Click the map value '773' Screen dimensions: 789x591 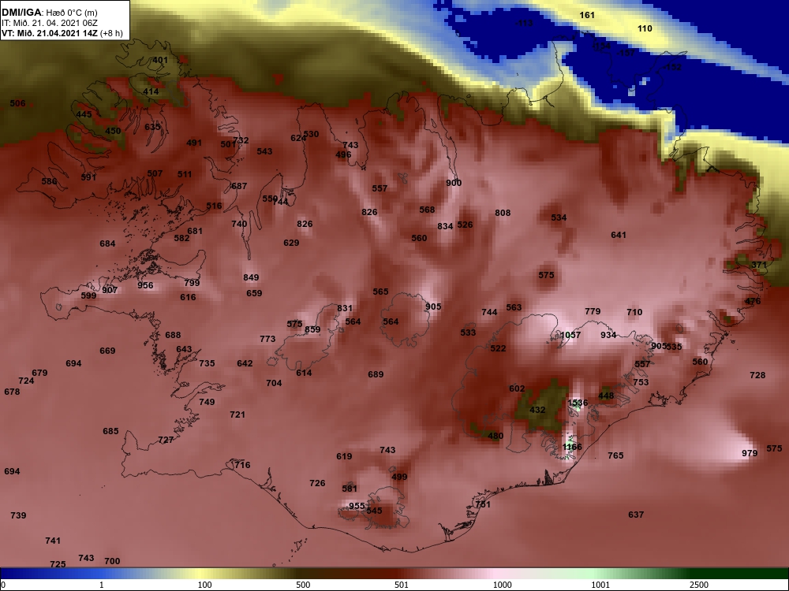(267, 339)
